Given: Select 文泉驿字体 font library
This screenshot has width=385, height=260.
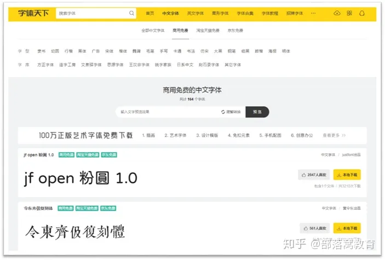Looking at the screenshot, I should point(91,65).
